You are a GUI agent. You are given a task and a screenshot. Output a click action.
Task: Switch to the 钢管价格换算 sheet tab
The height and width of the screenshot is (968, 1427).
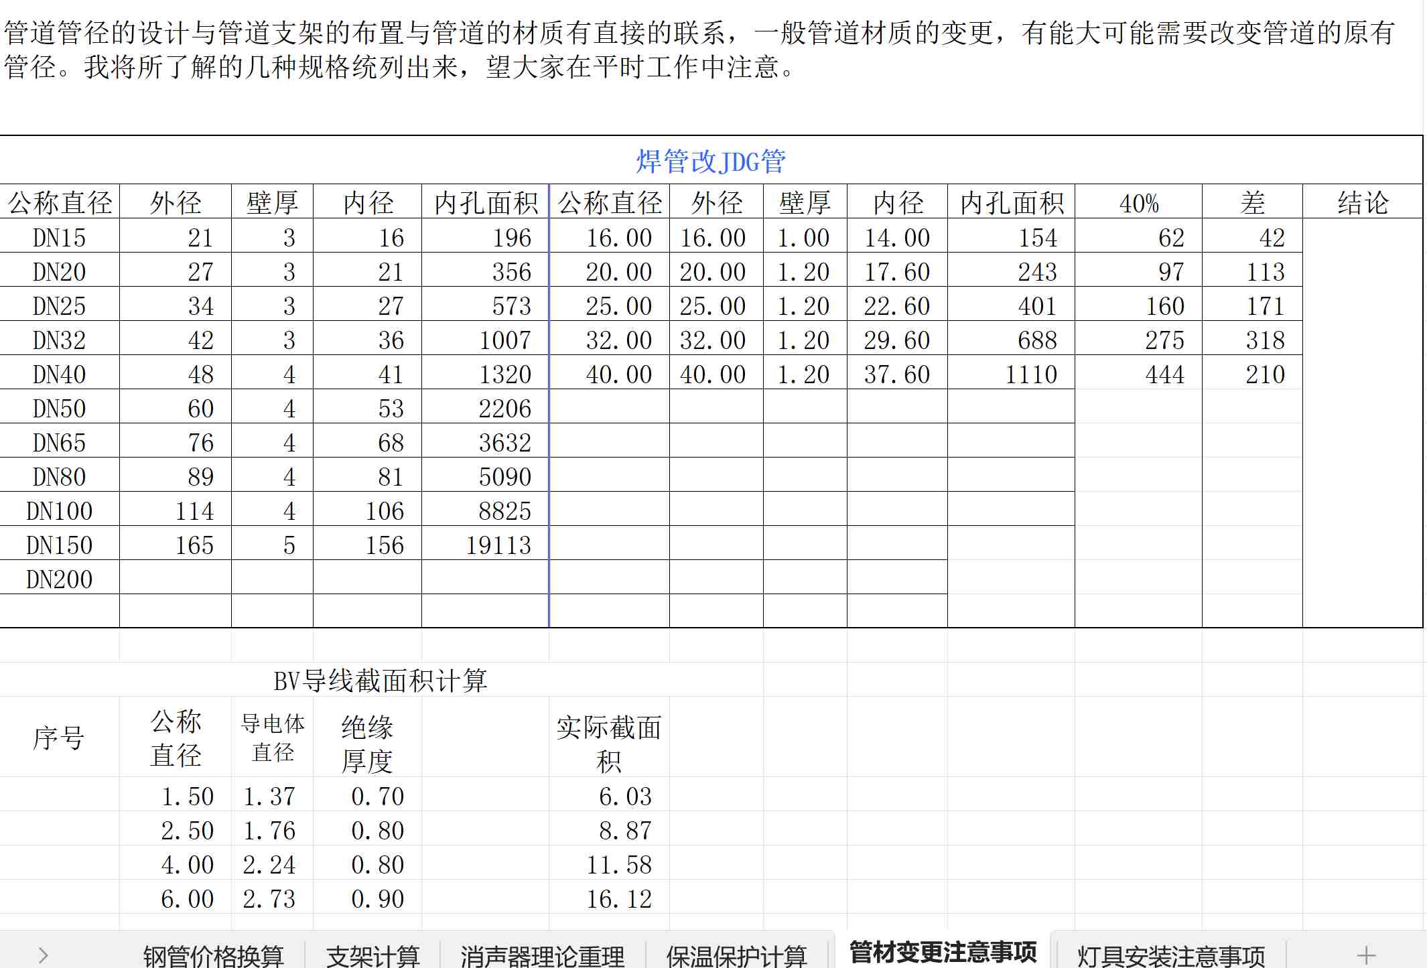coord(213,956)
